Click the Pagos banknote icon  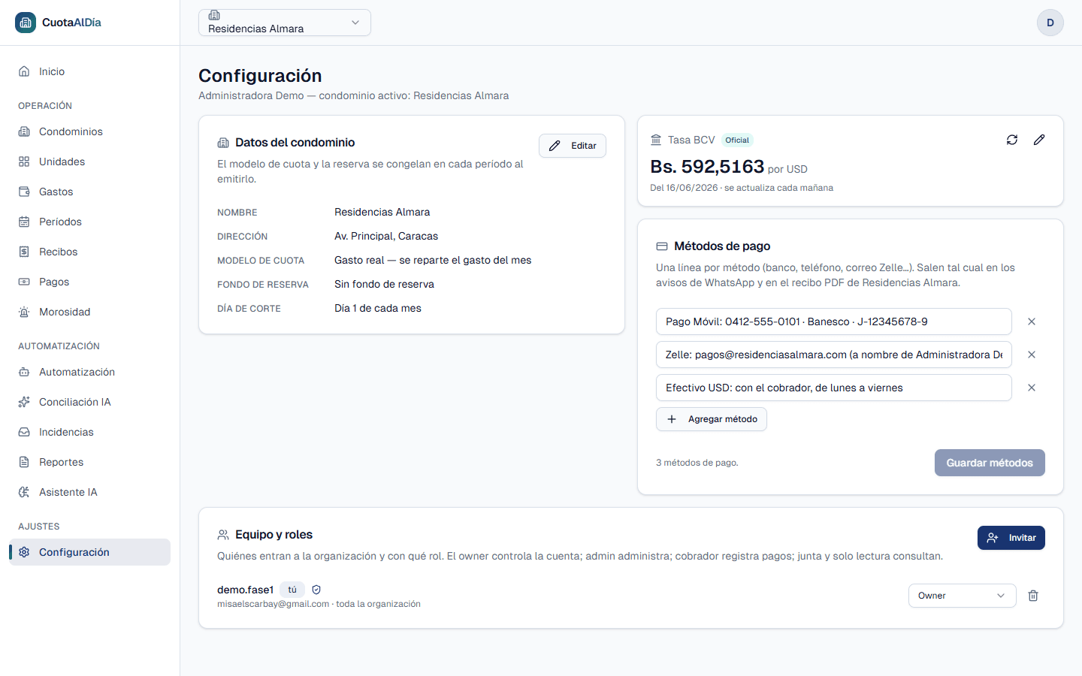[24, 282]
